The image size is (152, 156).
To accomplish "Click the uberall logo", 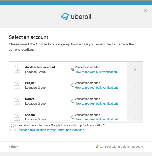I will pyautogui.click(x=76, y=16).
